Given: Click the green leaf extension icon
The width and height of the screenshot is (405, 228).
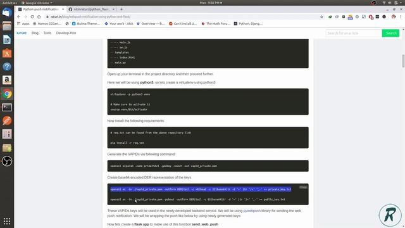Looking at the screenshot, I should click(x=330, y=16).
